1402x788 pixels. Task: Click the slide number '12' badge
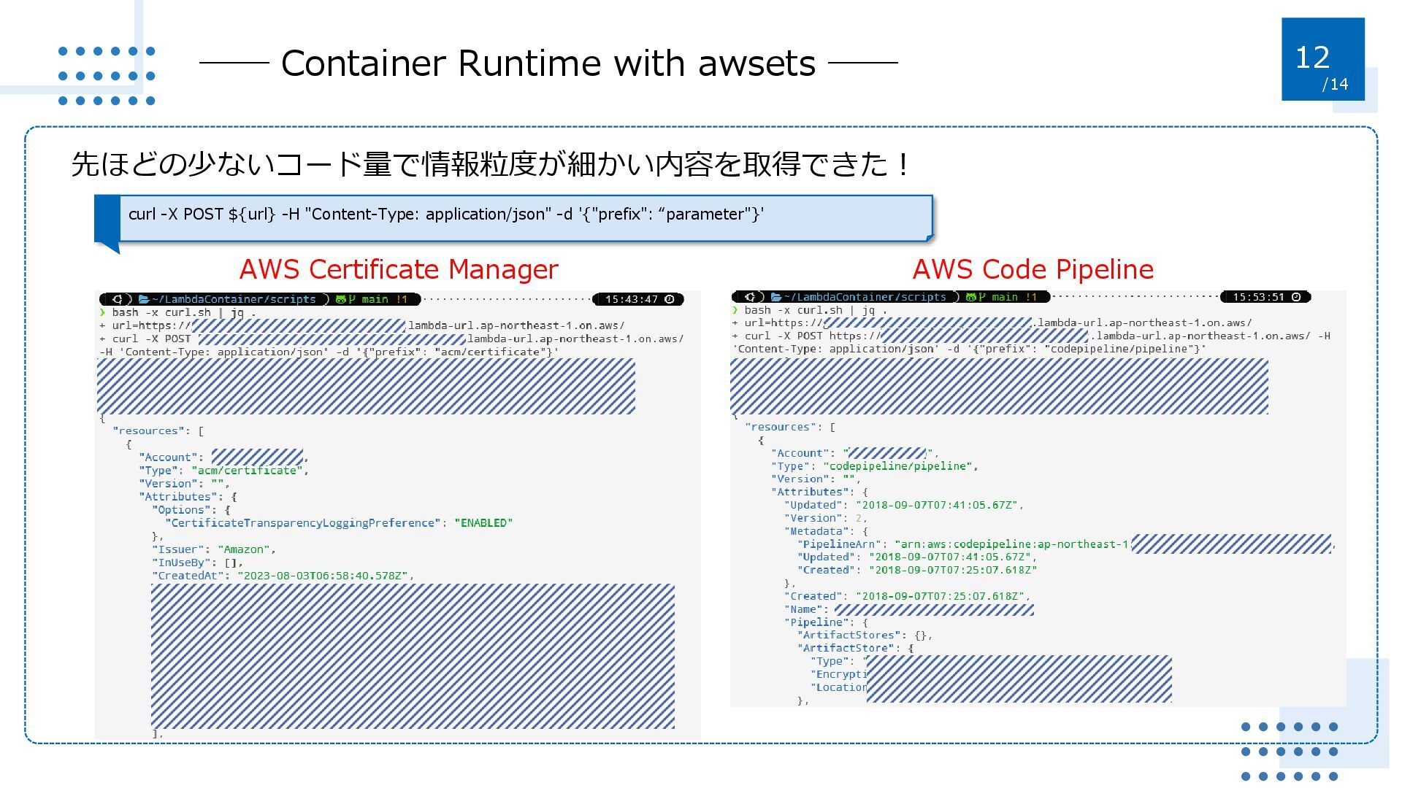tap(1322, 59)
